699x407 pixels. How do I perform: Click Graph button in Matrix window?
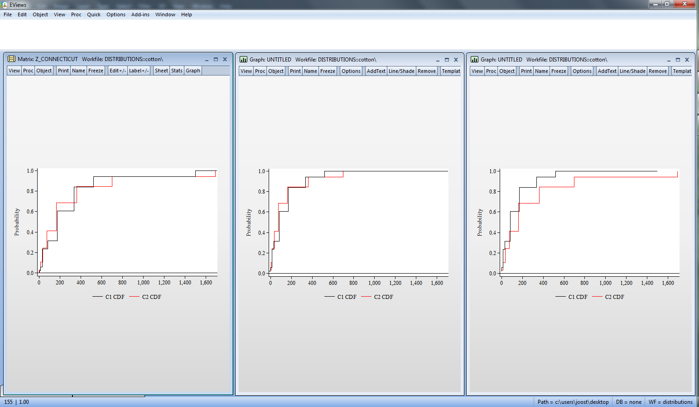pos(193,71)
